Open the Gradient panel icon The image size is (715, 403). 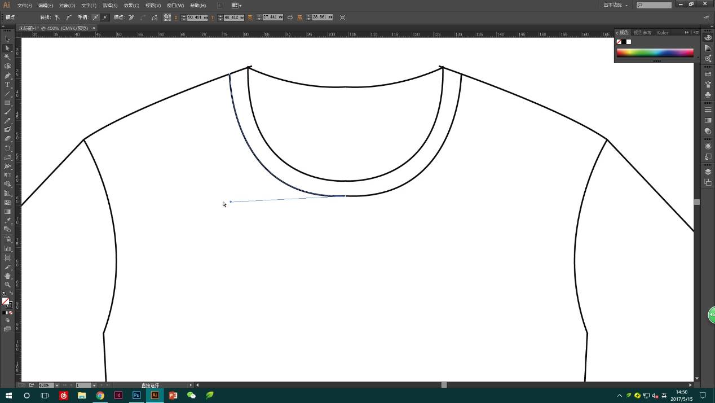pos(708,120)
